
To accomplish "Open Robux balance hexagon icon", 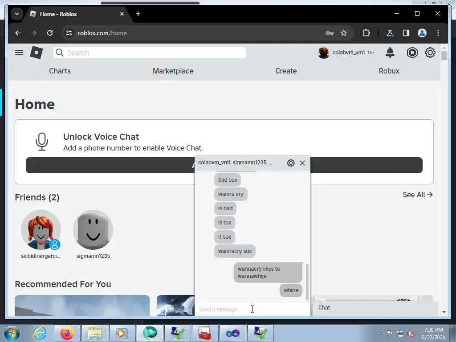I will tap(412, 53).
